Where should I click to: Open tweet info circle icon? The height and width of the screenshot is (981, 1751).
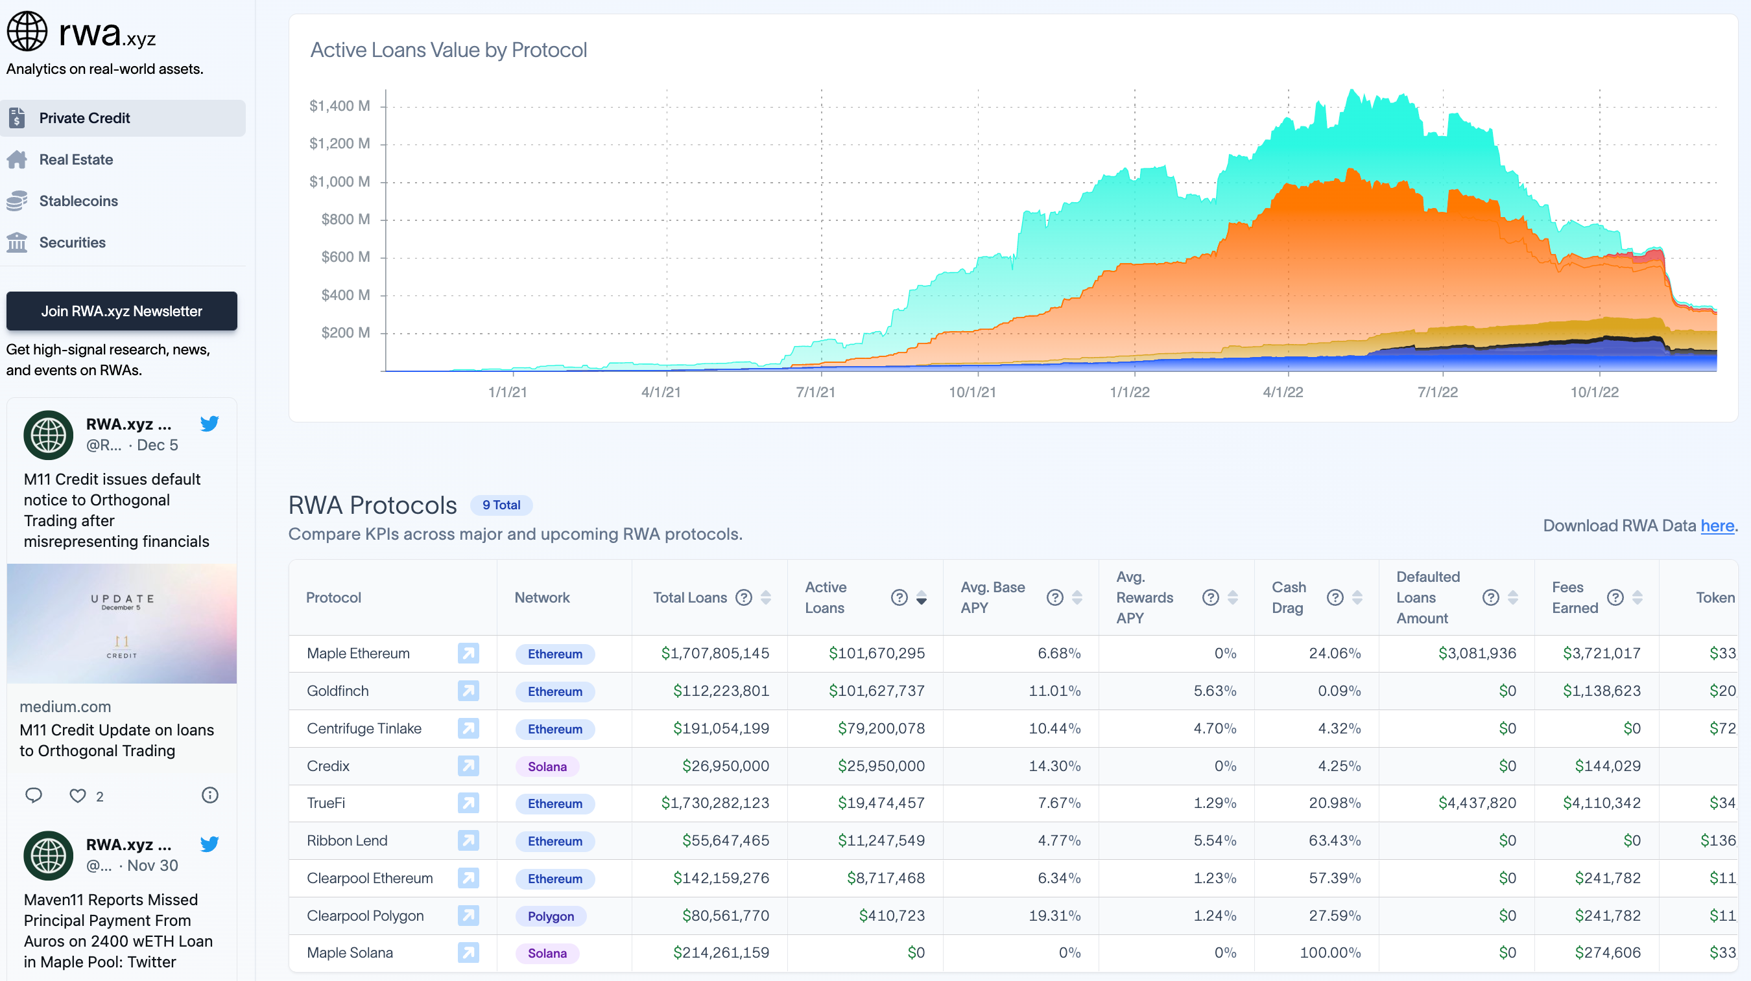tap(210, 796)
